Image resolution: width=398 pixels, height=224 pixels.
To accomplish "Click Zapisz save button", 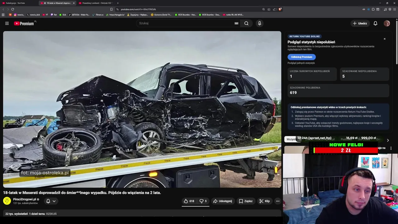I will click(246, 201).
